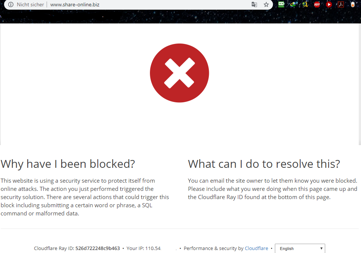Viewport: 361px width, 253px height.
Task: Open the green robot extension icon
Action: [x=281, y=4]
